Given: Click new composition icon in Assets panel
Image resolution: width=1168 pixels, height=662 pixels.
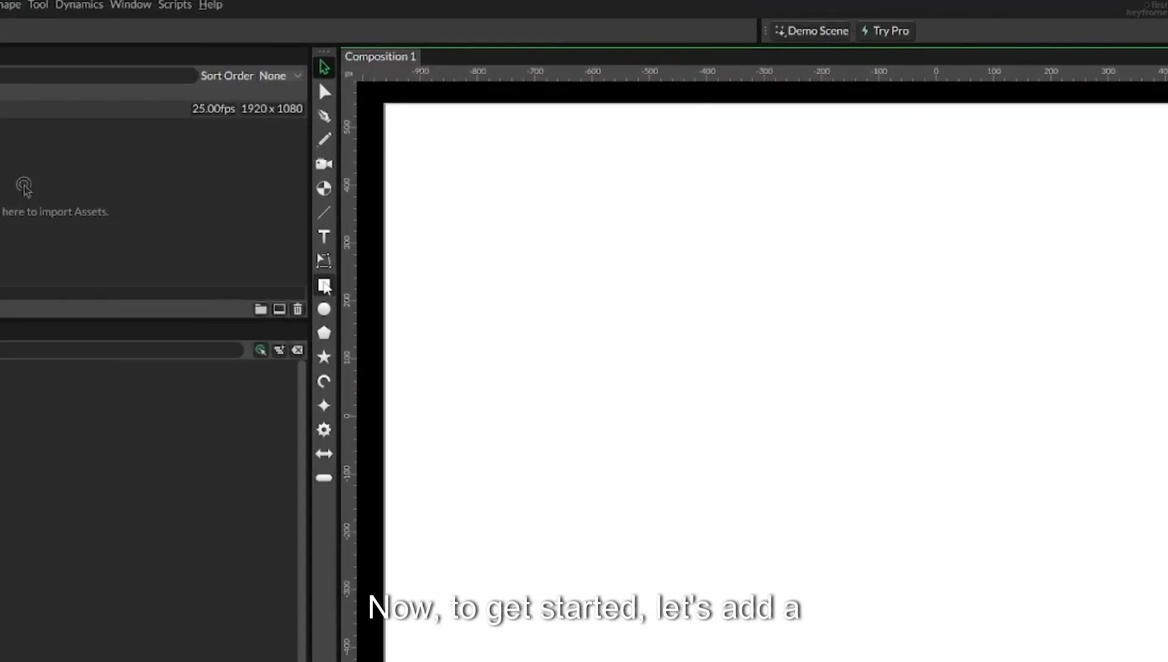Looking at the screenshot, I should click(x=279, y=309).
